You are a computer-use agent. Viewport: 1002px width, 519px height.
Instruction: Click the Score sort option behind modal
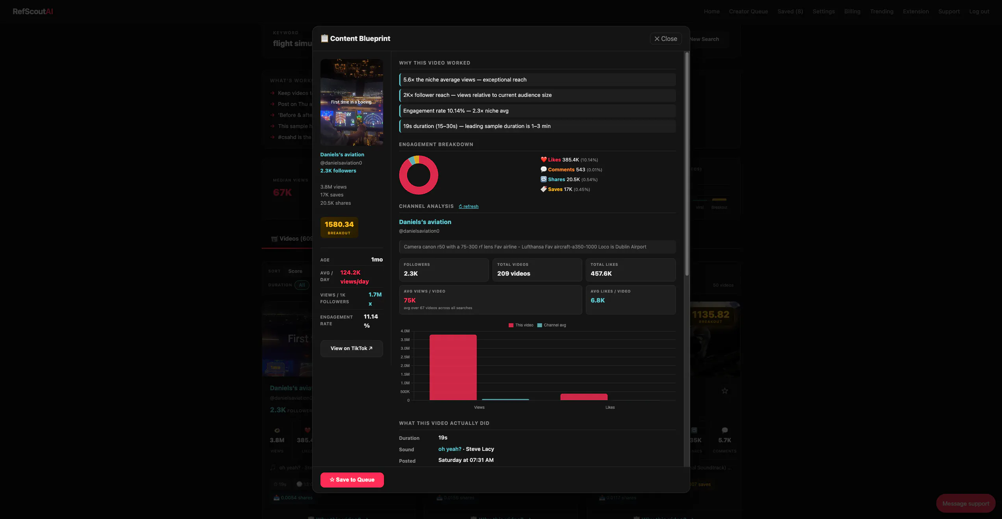pyautogui.click(x=295, y=271)
